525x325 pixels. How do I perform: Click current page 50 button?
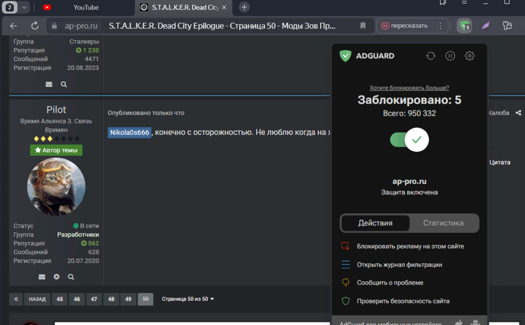coord(145,299)
